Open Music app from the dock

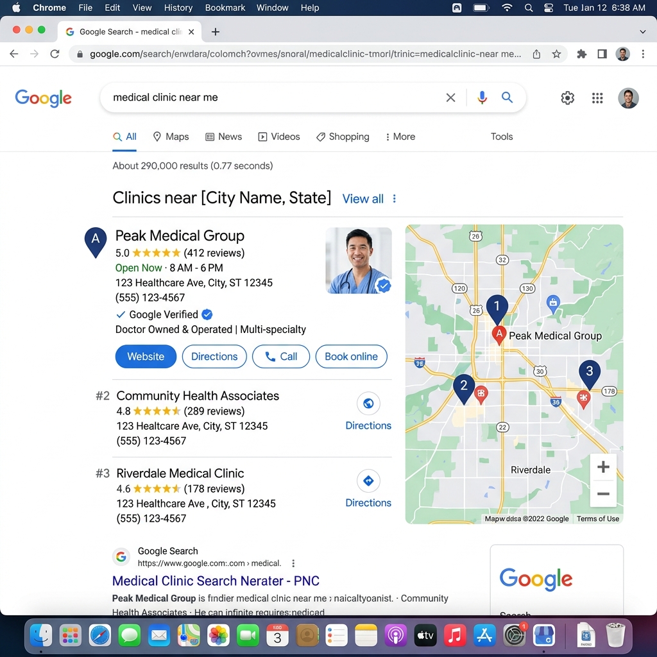[x=455, y=635]
